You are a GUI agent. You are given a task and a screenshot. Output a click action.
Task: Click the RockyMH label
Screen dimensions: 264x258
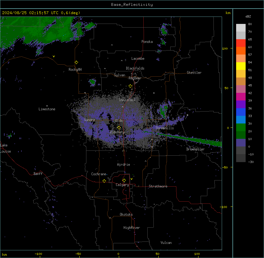pos(75,70)
